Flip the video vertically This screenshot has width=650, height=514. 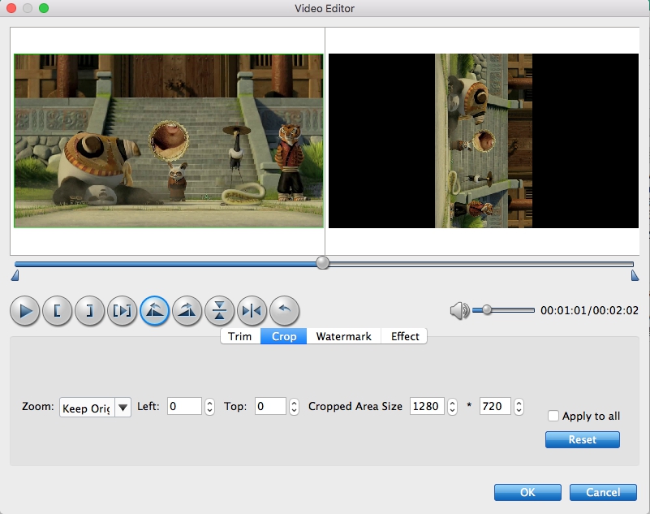[x=219, y=311]
